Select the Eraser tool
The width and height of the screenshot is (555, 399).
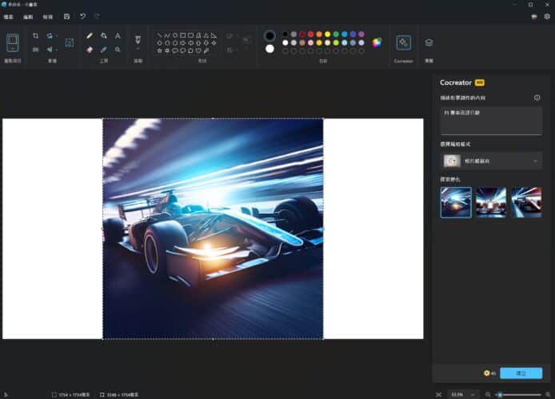90,50
